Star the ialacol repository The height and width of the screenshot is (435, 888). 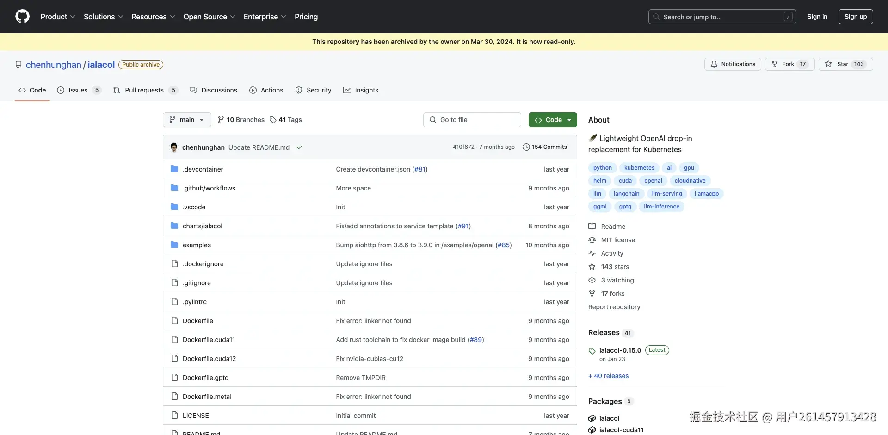(845, 64)
